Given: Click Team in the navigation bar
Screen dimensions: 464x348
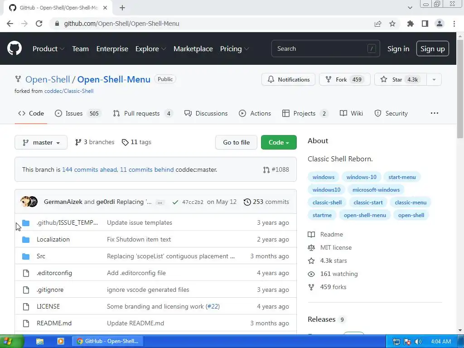Looking at the screenshot, I should [x=81, y=49].
